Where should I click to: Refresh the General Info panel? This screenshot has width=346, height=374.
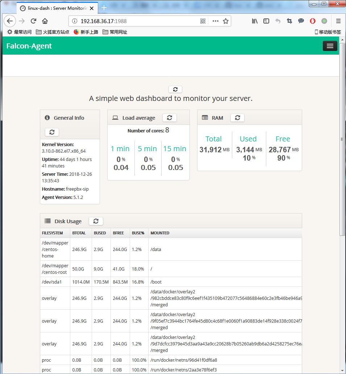52,132
